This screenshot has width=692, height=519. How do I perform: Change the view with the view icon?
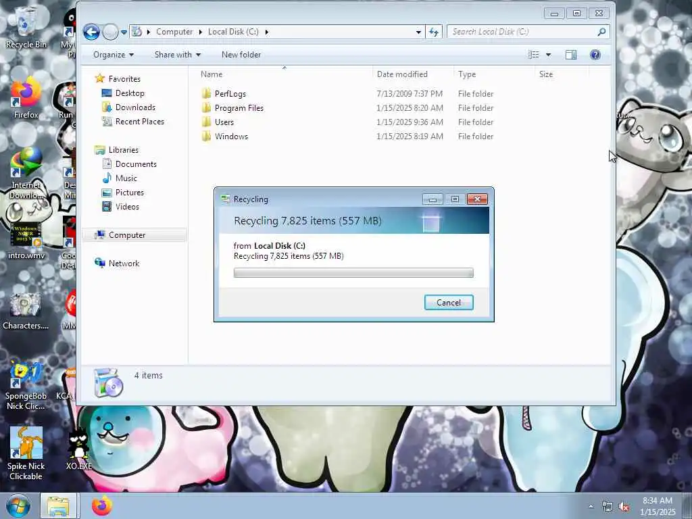pos(534,55)
